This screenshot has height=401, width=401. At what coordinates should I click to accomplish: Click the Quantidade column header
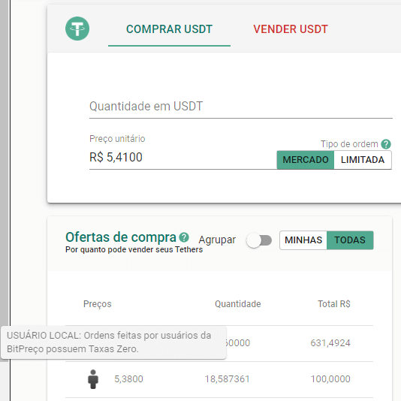point(238,304)
